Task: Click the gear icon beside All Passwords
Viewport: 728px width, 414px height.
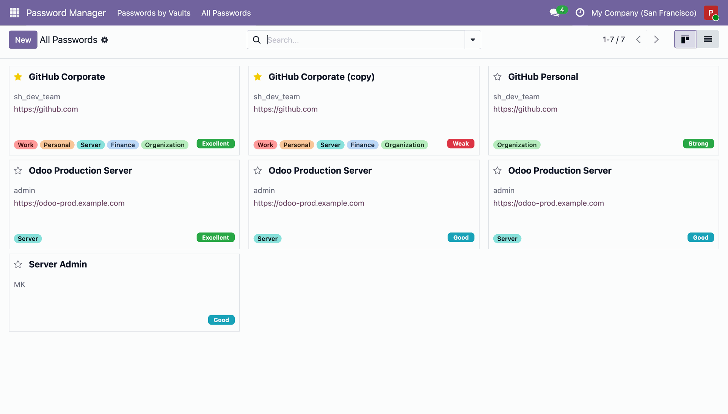Action: tap(105, 40)
